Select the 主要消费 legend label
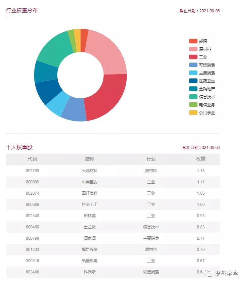 click(x=207, y=73)
